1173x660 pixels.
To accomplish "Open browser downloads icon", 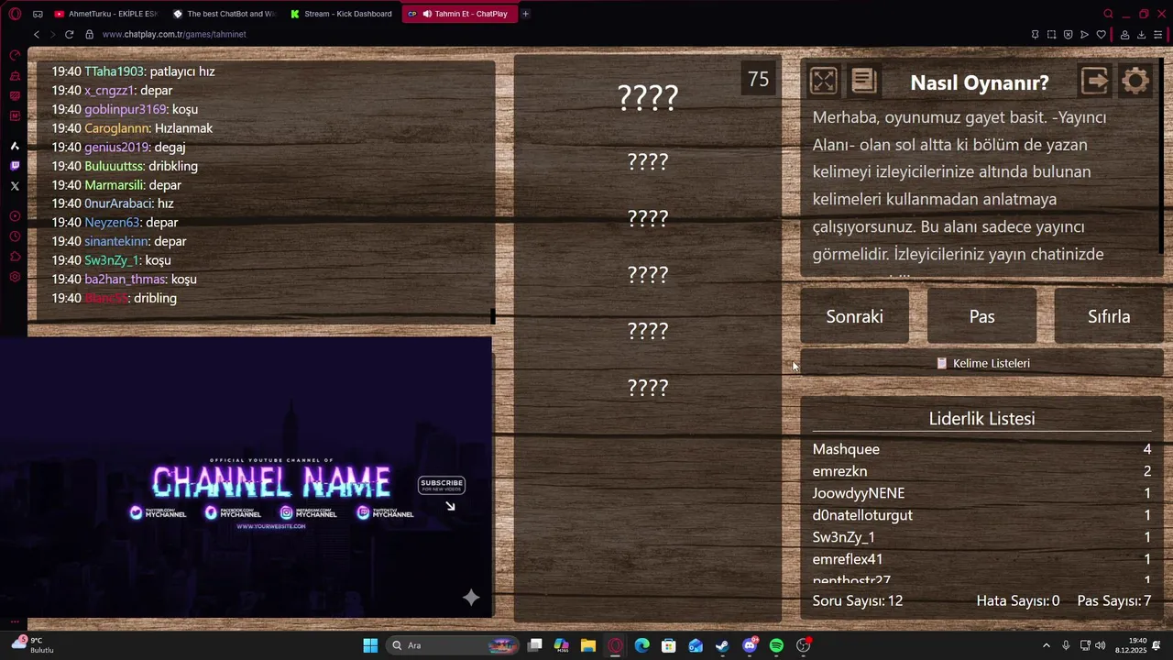I will [1141, 35].
